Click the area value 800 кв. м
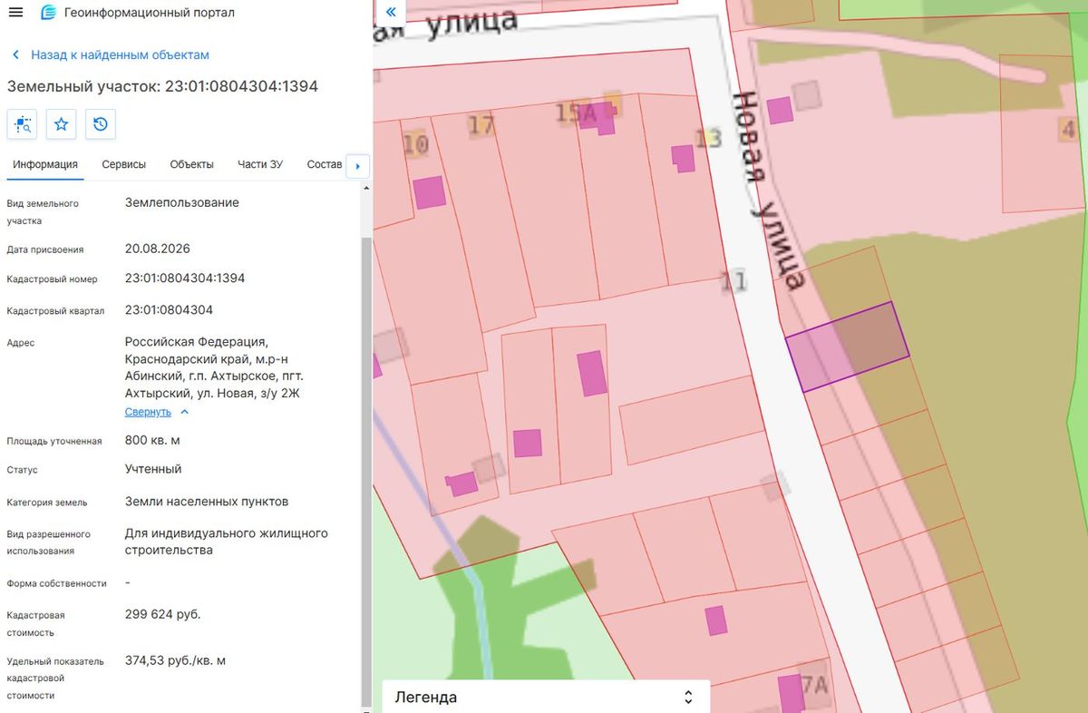This screenshot has height=713, width=1088. [152, 440]
